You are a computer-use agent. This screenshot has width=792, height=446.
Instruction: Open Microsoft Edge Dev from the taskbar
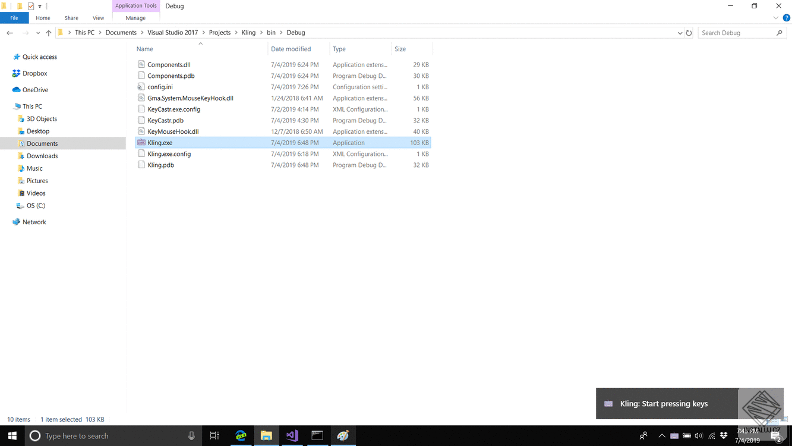241,436
